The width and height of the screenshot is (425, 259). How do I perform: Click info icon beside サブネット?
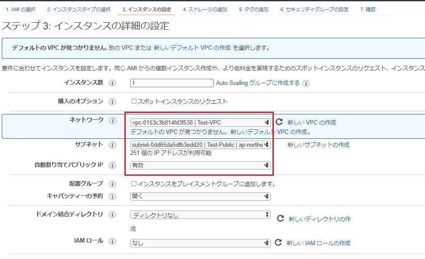[112, 145]
